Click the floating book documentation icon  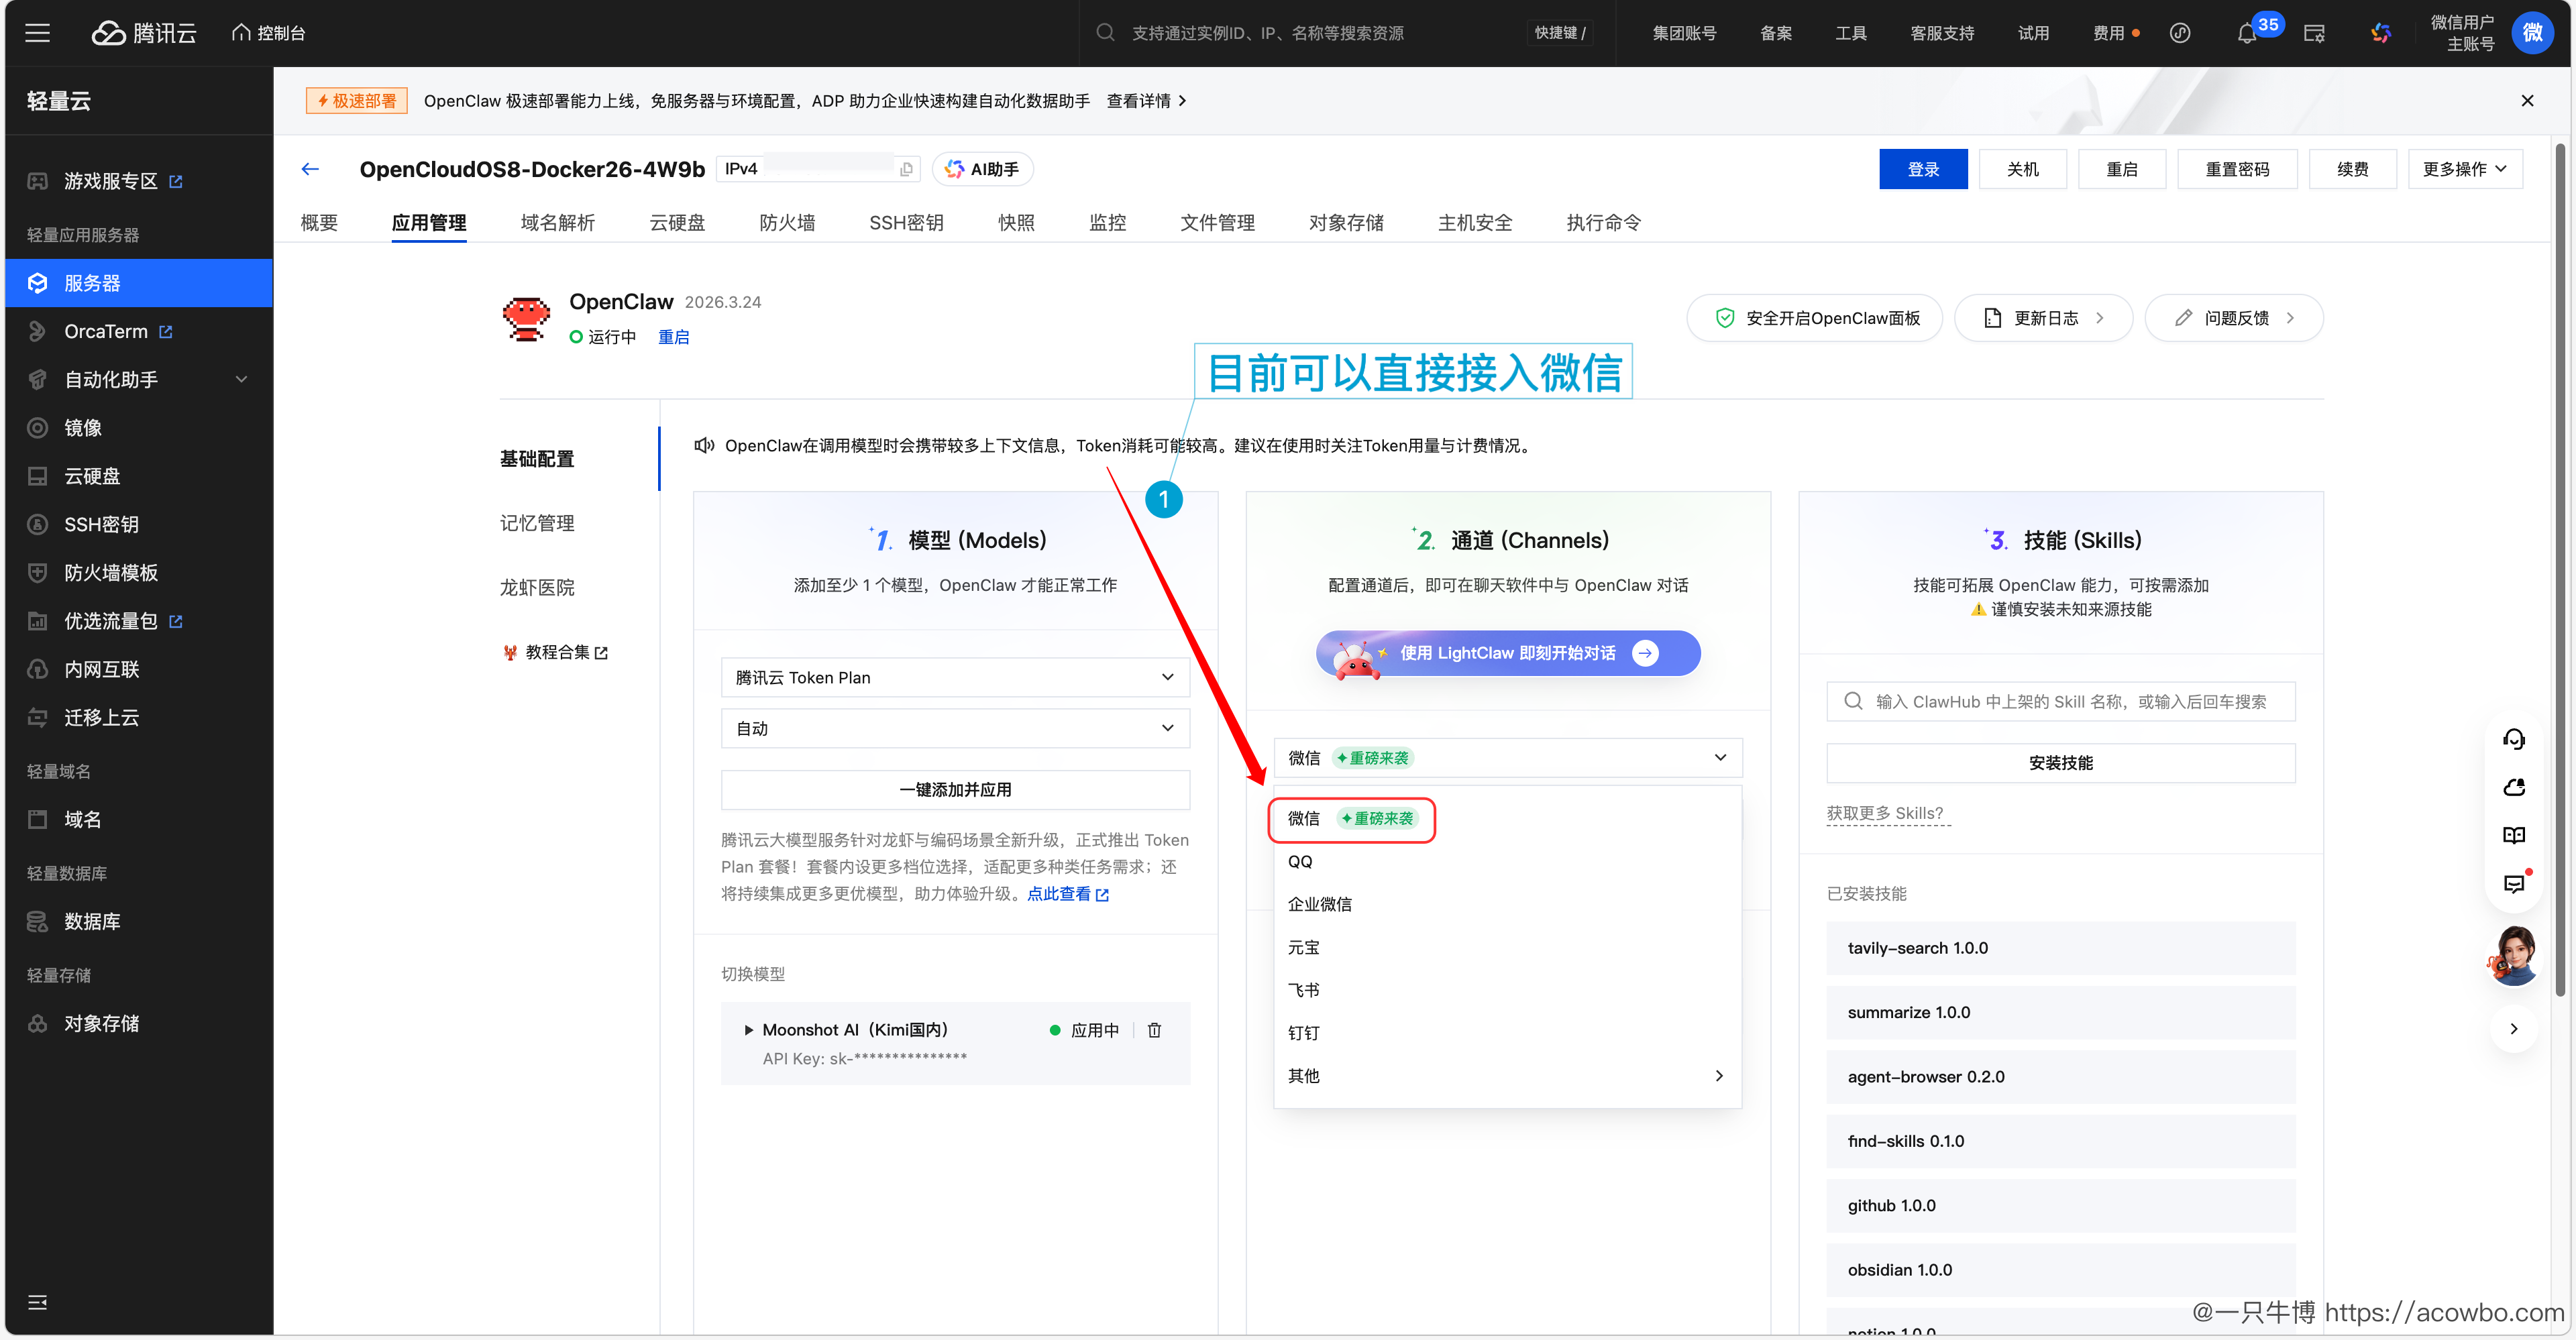[2513, 835]
